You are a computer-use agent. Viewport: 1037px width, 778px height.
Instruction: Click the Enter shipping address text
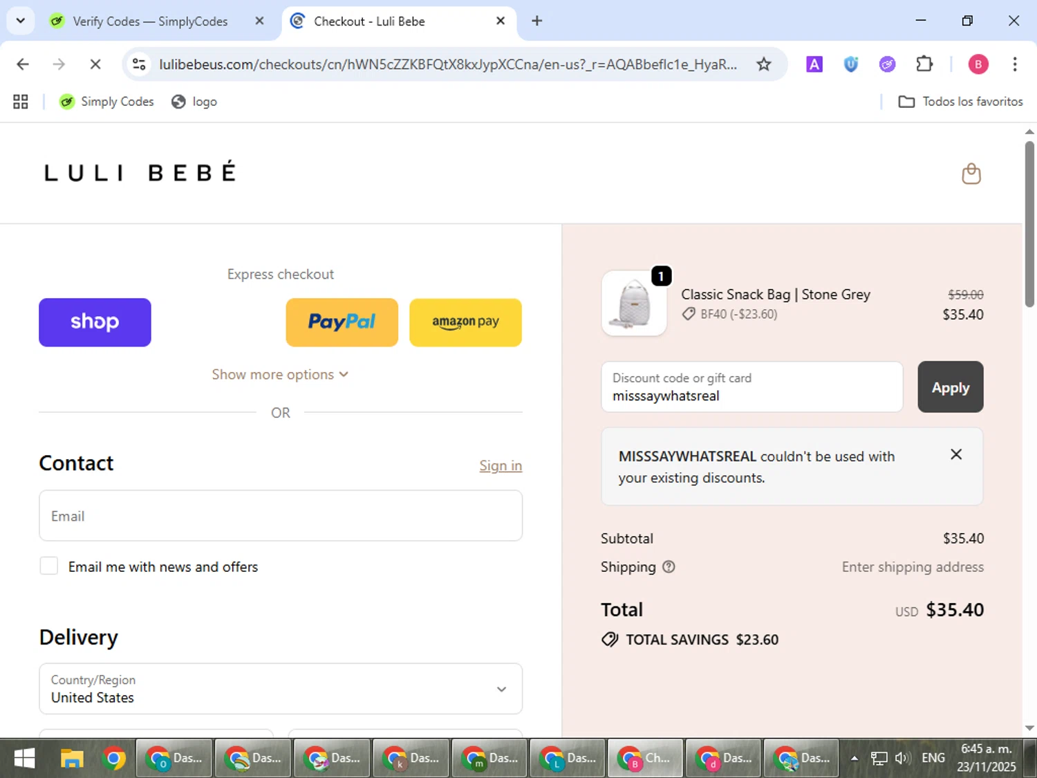(x=913, y=567)
